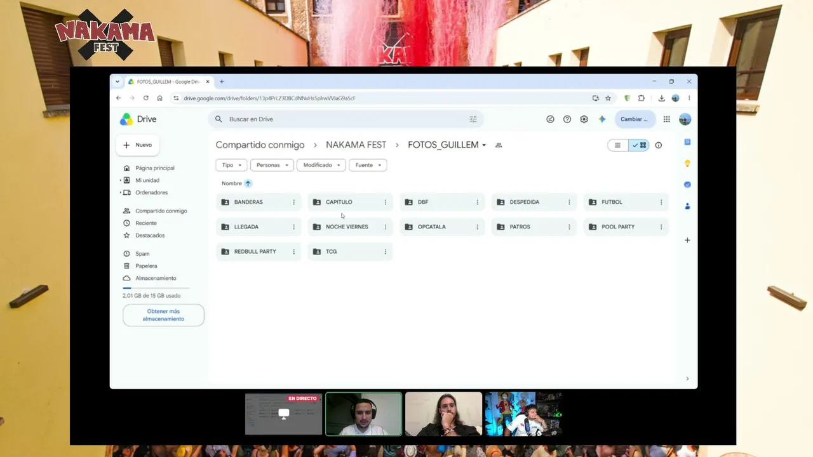Get add-ons with the plus icon
Viewport: 813px width, 457px height.
coord(687,240)
